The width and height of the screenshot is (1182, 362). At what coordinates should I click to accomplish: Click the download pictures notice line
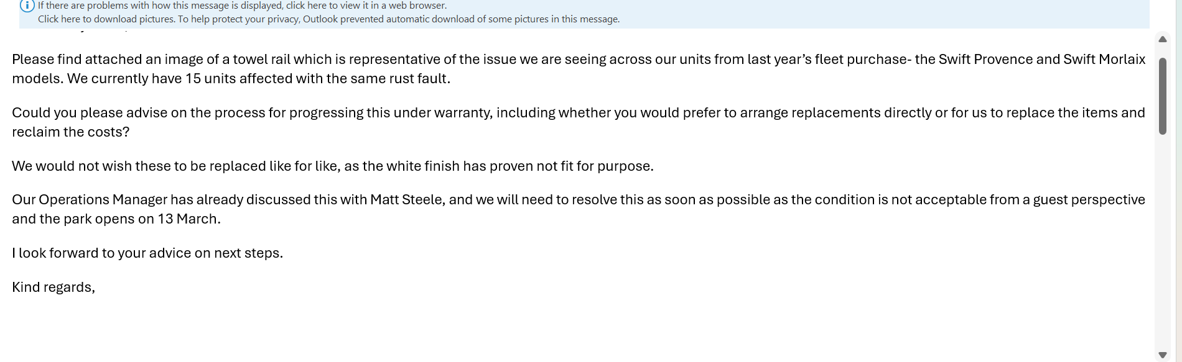point(328,19)
